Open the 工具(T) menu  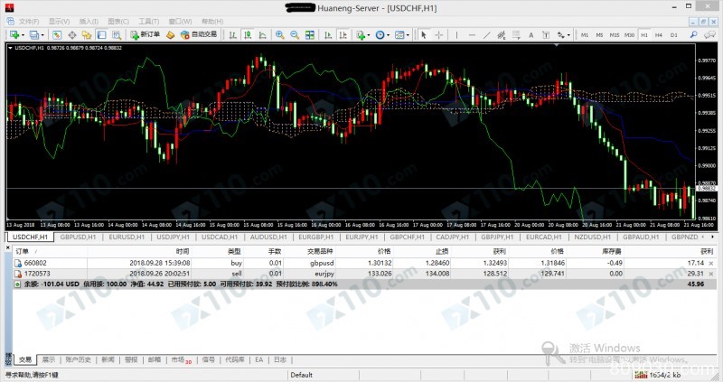(x=149, y=22)
